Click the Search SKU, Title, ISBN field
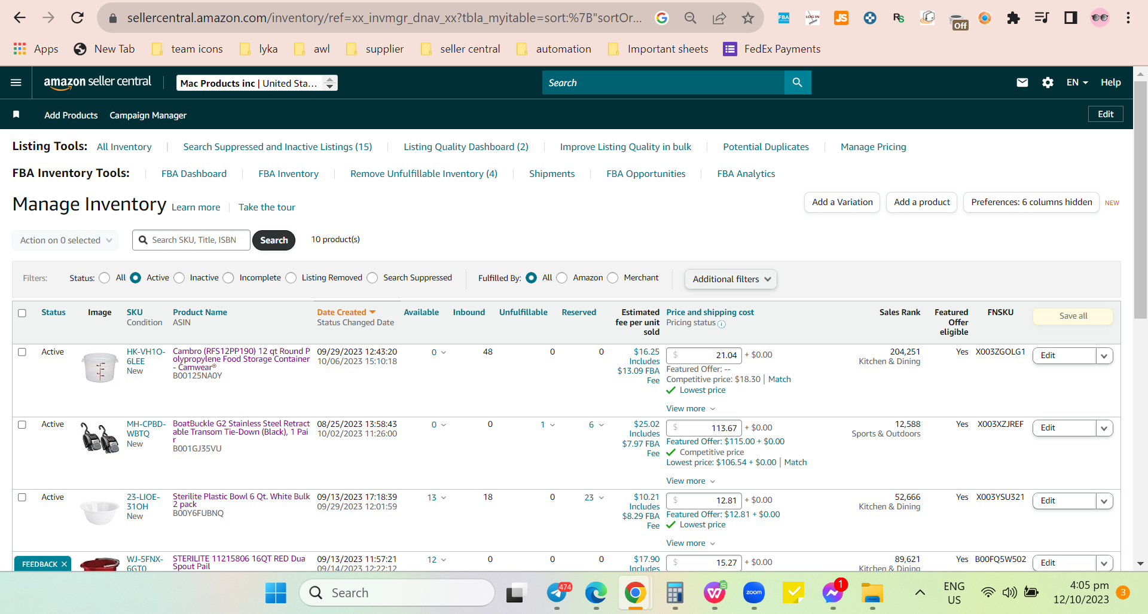Viewport: 1148px width, 614px height. point(191,240)
